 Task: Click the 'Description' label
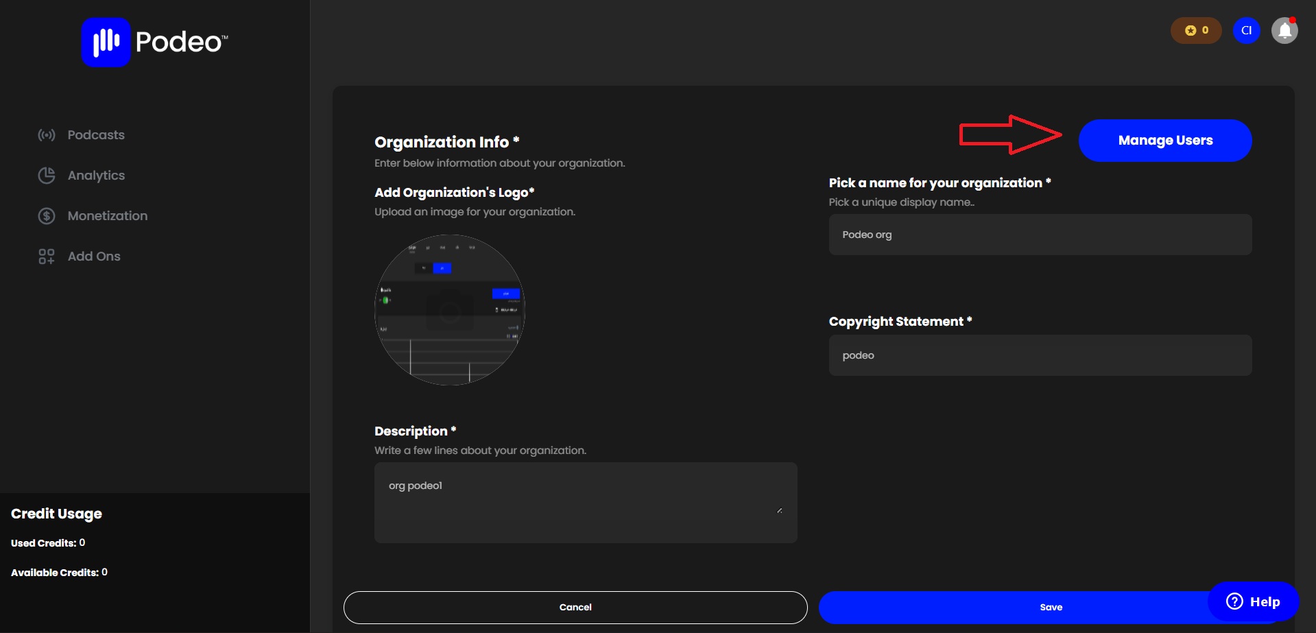pos(415,431)
